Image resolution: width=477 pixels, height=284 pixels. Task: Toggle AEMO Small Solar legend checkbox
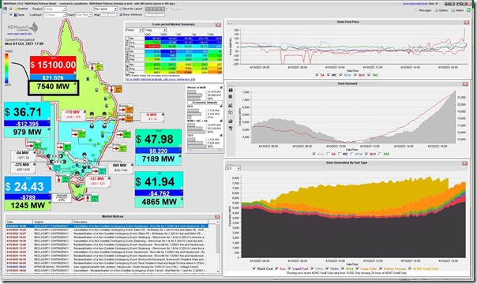tap(410, 268)
